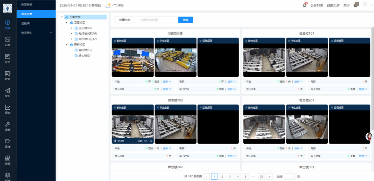Viewport: 374px width, 181px height.
Task: Collapse the 卫星校区 tree node
Action: click(x=67, y=23)
